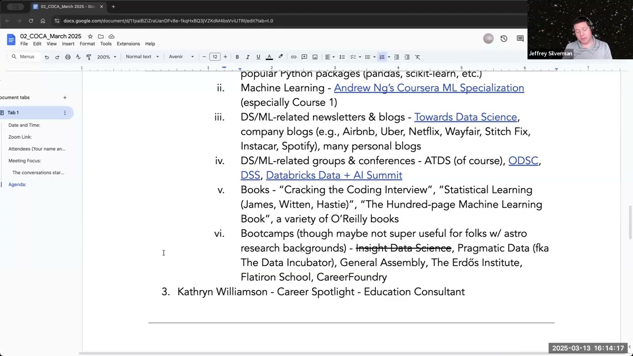The image size is (633, 356).
Task: Open a new browser tab
Action: (113, 6)
